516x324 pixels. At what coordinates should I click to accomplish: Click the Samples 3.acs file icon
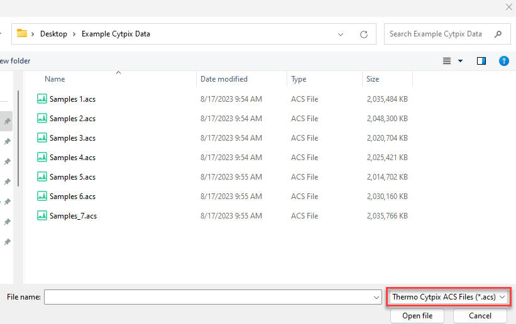pos(42,138)
